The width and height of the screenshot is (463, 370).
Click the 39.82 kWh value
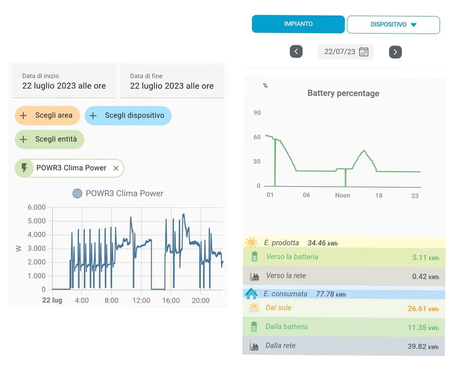click(x=423, y=347)
